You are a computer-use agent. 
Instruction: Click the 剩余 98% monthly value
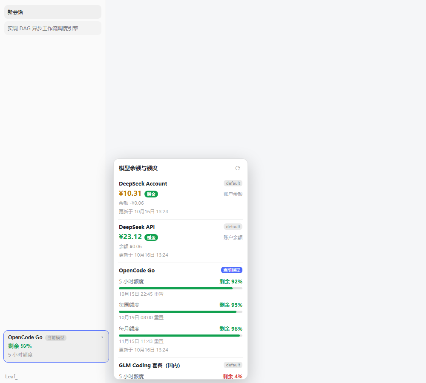pos(231,329)
